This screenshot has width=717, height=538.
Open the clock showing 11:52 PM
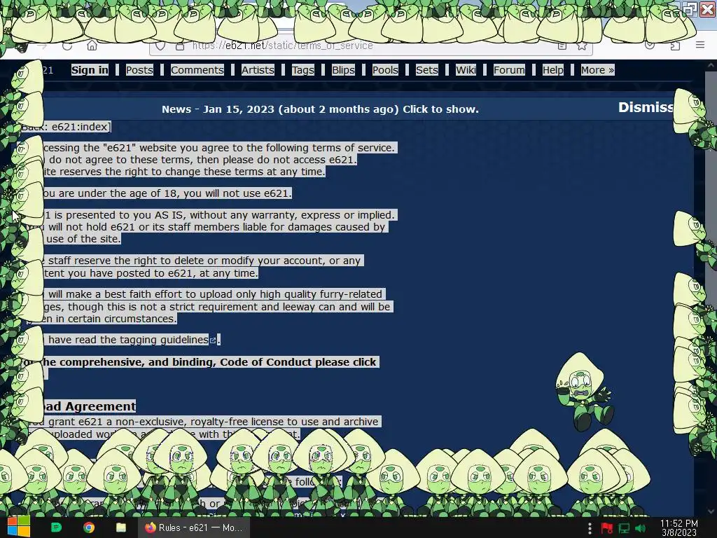(x=678, y=527)
